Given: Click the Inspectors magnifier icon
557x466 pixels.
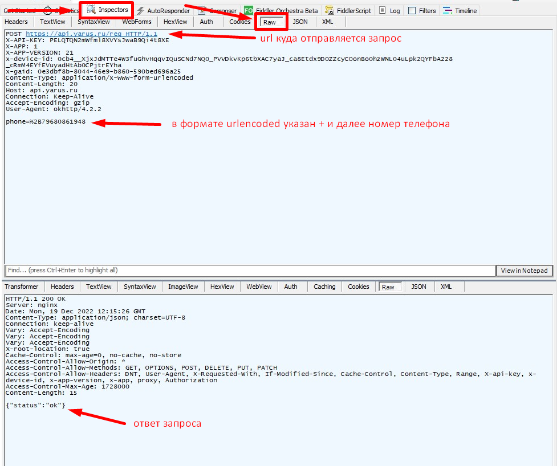Looking at the screenshot, I should [91, 10].
